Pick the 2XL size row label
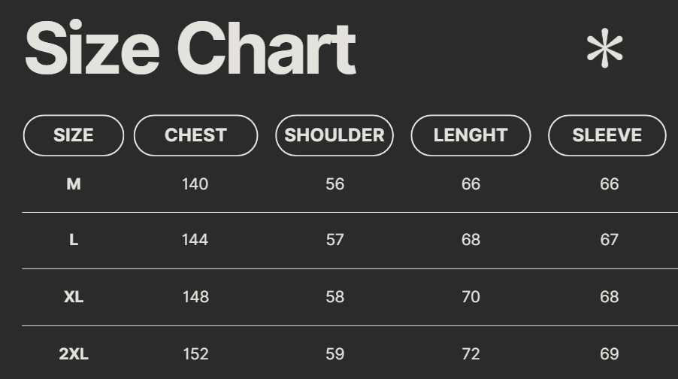Screen dimensions: 678x379 click(x=74, y=353)
